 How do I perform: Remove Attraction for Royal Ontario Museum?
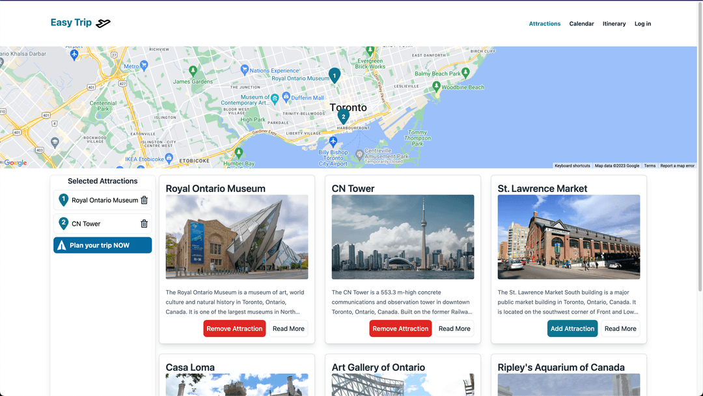[234, 329]
